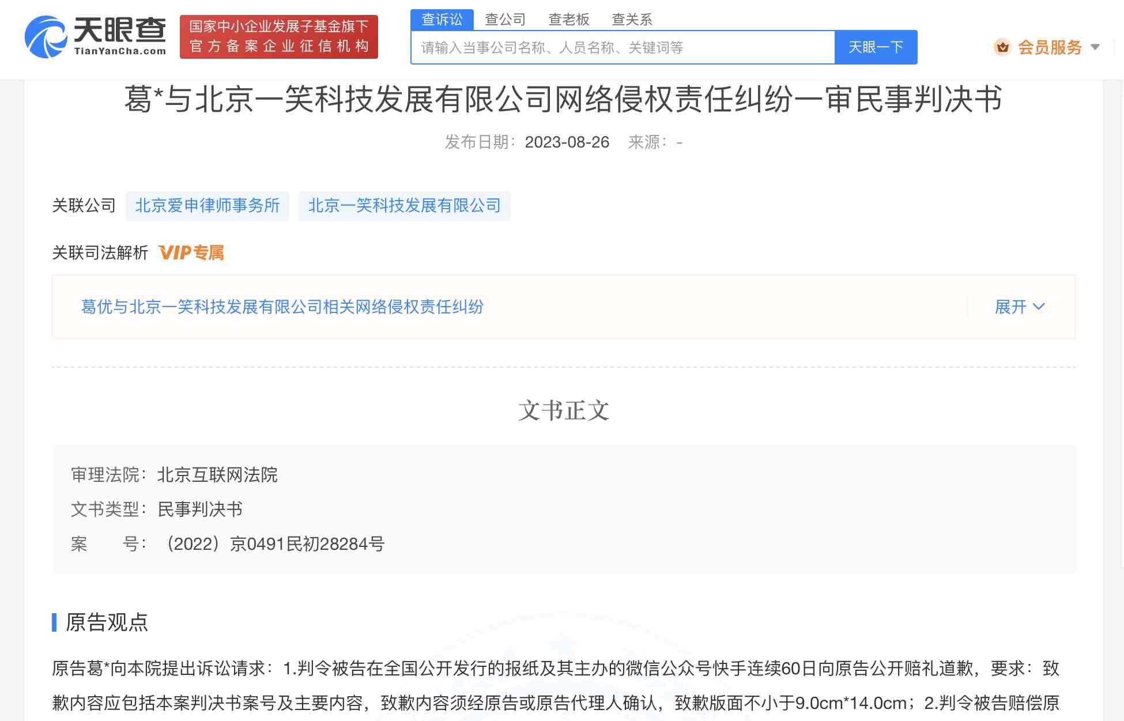Screen dimensions: 1124x721
Task: Click the 天眼一下 search button
Action: [x=876, y=47]
